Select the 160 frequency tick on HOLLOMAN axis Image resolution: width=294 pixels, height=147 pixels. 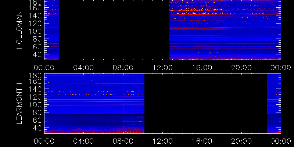(35, 8)
